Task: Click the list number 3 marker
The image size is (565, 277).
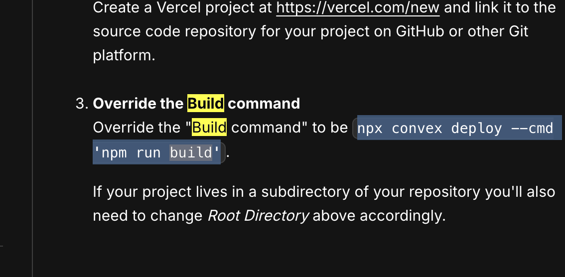Action: (82, 104)
